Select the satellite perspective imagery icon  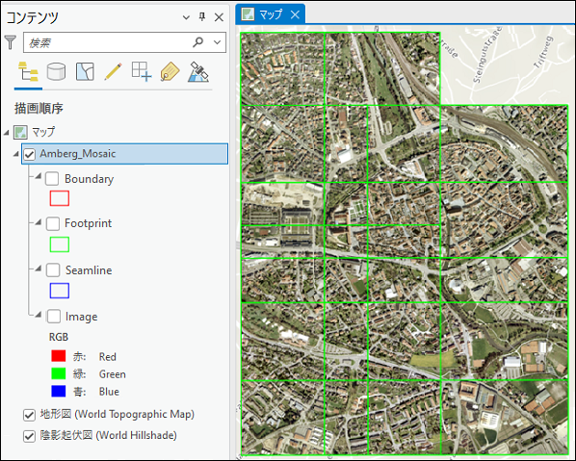click(198, 71)
